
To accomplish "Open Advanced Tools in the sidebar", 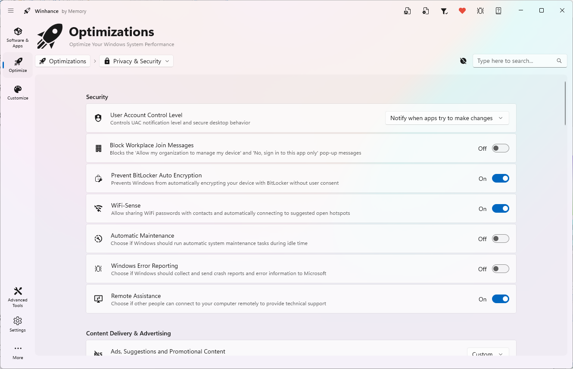I will click(18, 297).
